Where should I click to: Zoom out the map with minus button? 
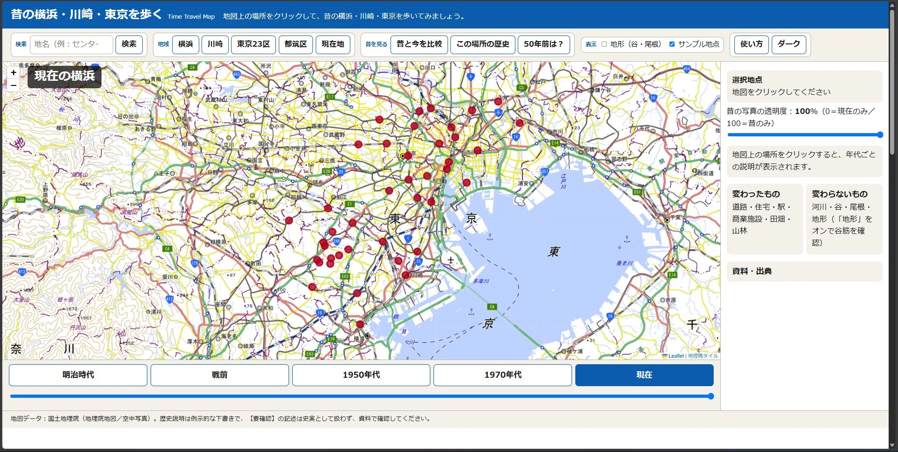14,85
